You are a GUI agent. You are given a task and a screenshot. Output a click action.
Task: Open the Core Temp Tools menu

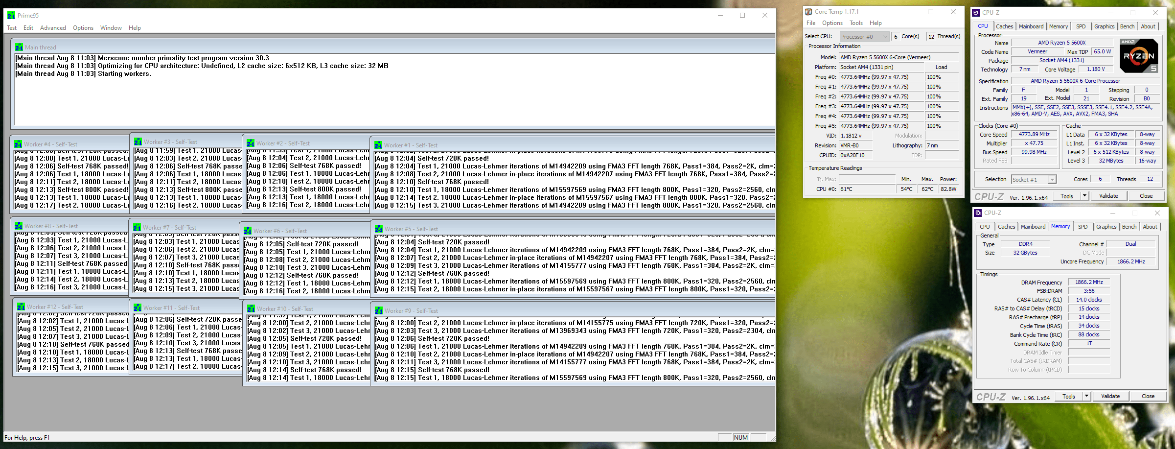click(x=856, y=23)
